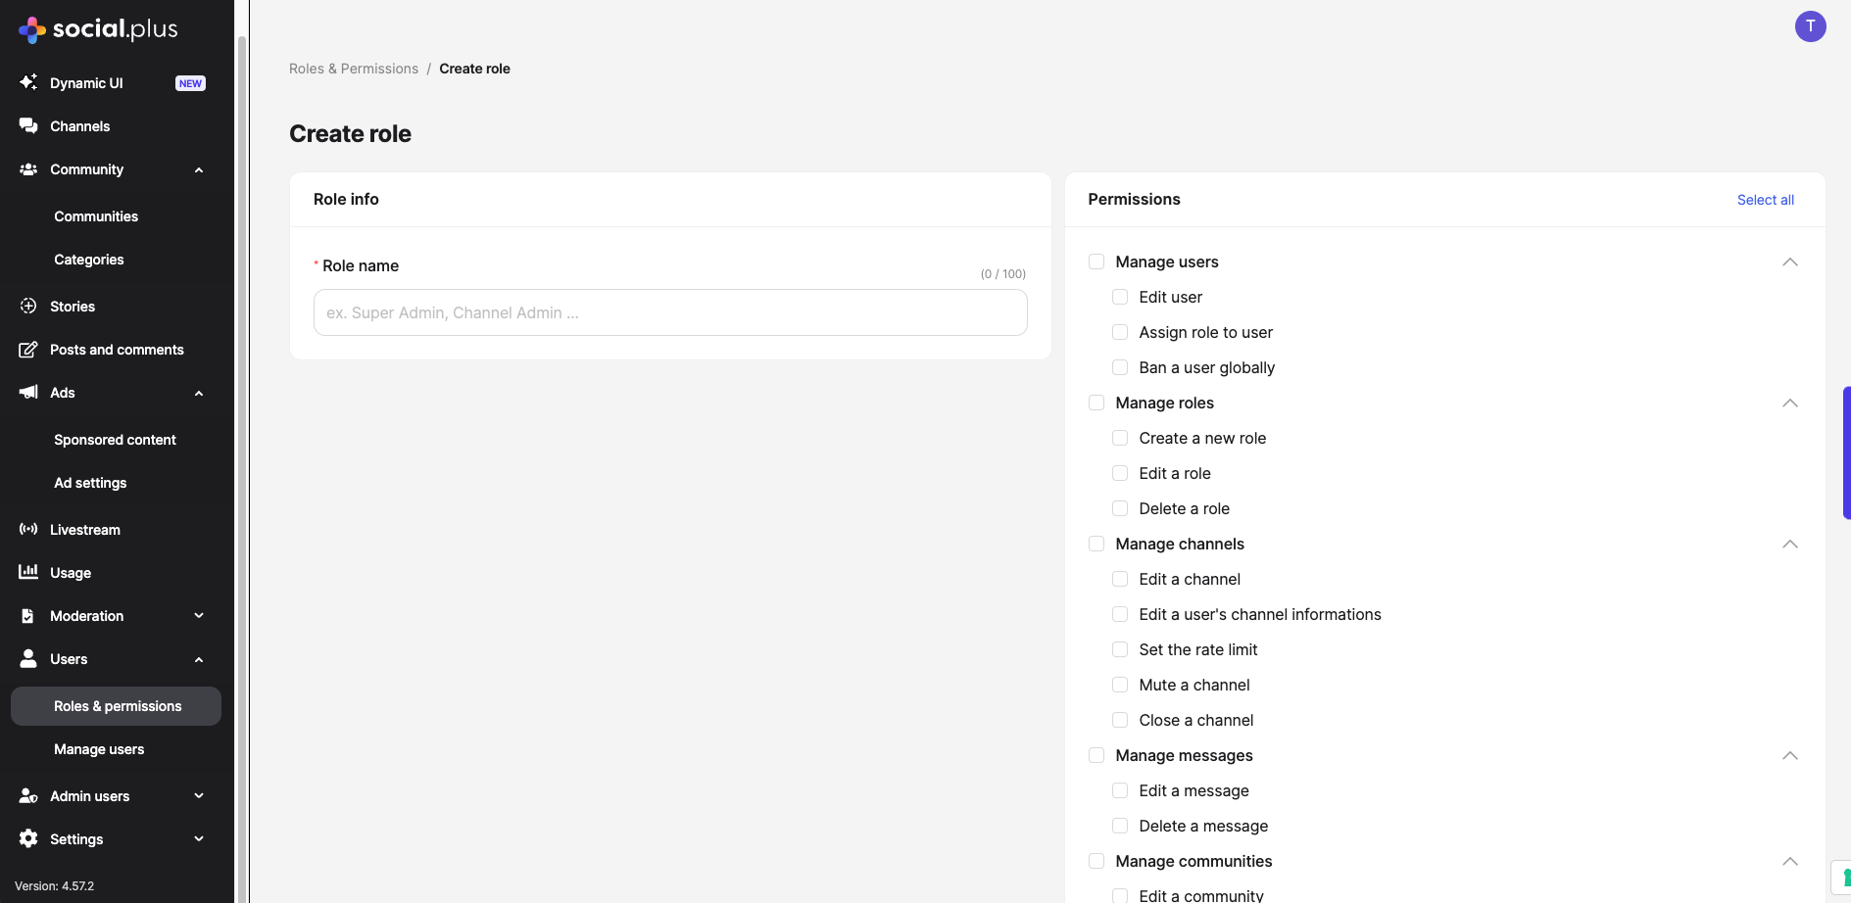Click the Ads megaphone icon
1851x903 pixels.
(28, 392)
